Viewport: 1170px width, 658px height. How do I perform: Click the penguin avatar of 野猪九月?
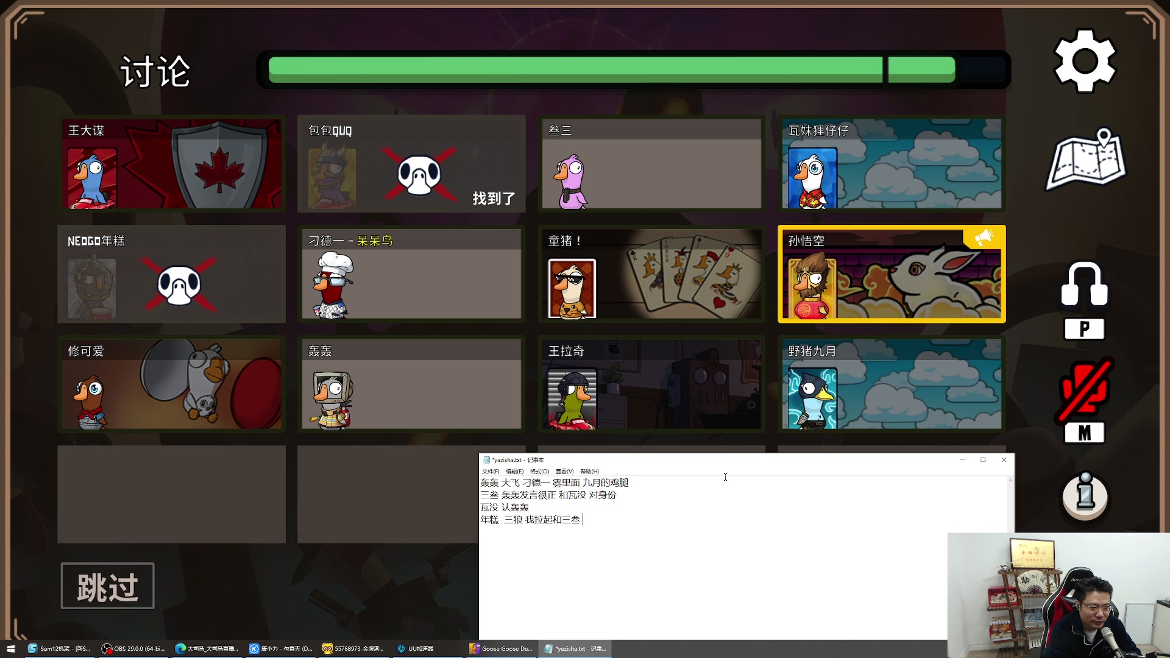coord(812,399)
